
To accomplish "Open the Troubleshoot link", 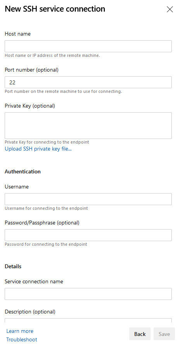I will (x=22, y=339).
